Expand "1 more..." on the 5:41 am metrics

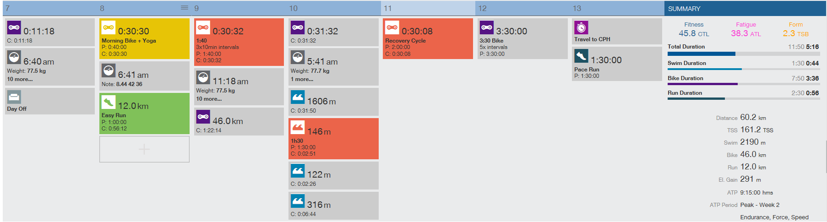pos(302,80)
